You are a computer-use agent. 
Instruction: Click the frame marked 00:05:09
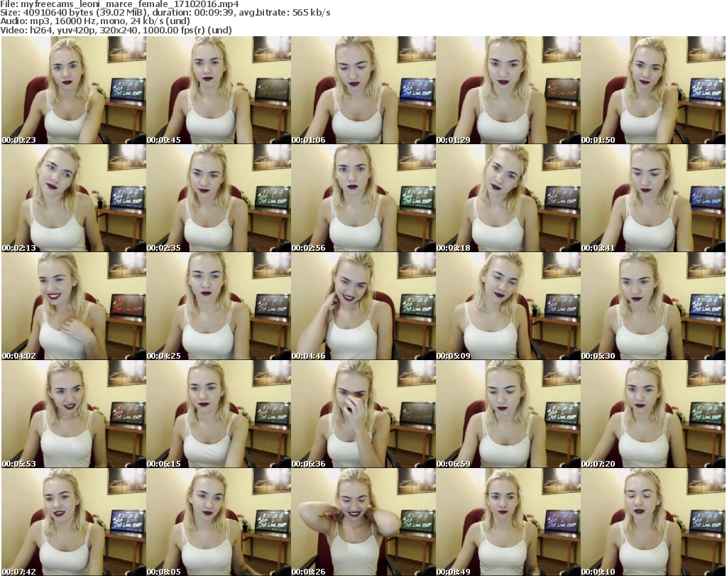tap(508, 306)
